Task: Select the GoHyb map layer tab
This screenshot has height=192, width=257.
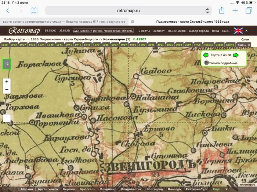Action: coord(230,45)
